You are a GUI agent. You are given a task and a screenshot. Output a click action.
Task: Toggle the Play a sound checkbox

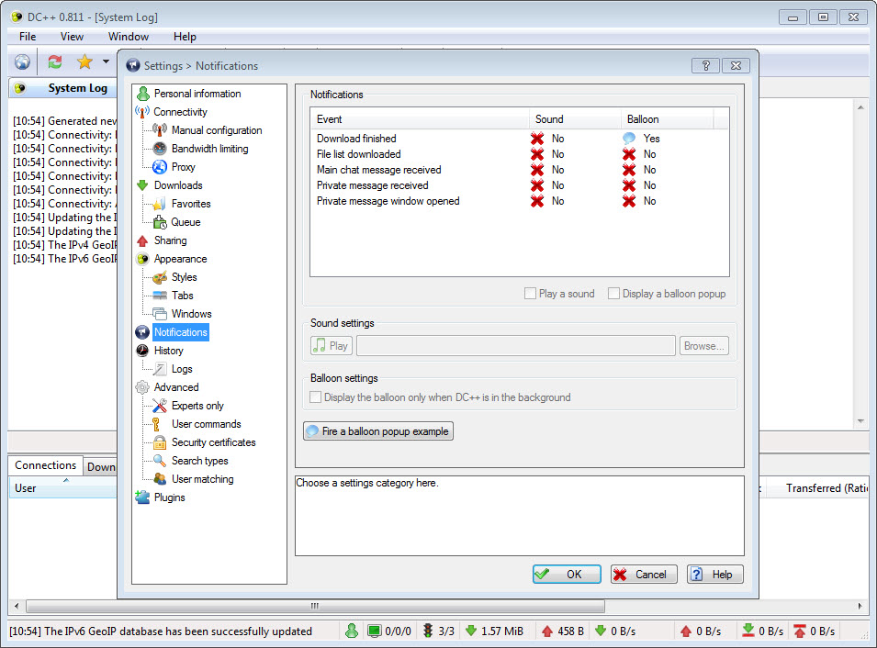click(x=530, y=294)
